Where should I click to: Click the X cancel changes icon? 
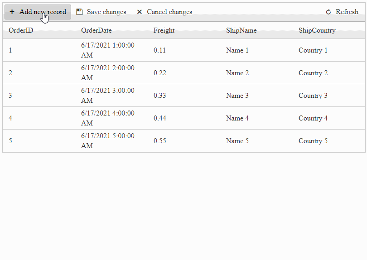click(x=139, y=12)
